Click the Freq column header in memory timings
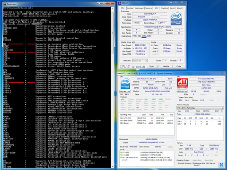The width and height of the screenshot is (227, 170). pos(179,118)
